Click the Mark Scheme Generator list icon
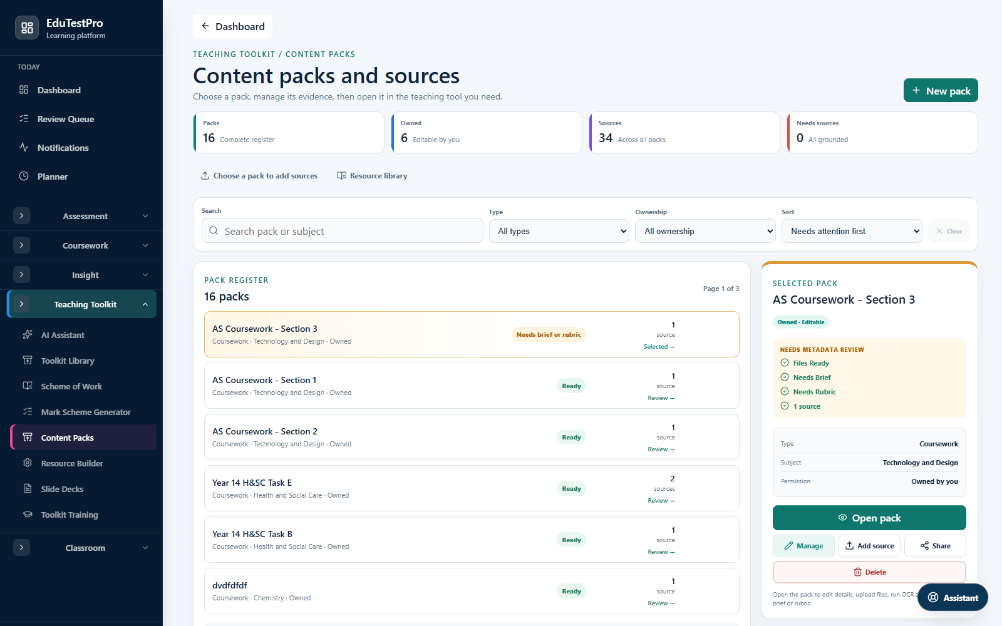Image resolution: width=1002 pixels, height=626 pixels. 28,412
